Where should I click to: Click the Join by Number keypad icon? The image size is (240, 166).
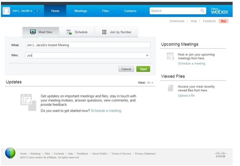pos(104,32)
